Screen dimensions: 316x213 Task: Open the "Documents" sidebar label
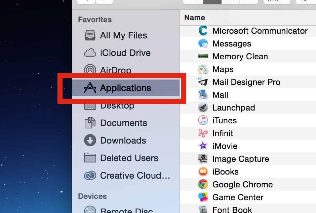click(123, 123)
